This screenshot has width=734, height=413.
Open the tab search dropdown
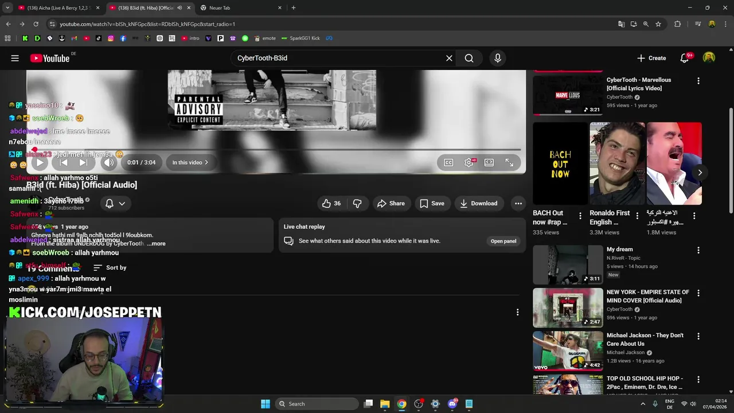(x=7, y=8)
